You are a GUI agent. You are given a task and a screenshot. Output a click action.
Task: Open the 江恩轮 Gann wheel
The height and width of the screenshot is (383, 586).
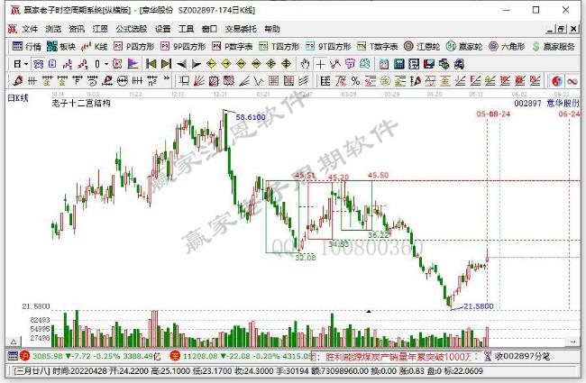pyautogui.click(x=422, y=46)
